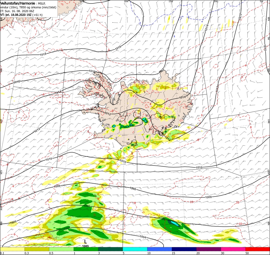
Task: Click the "Veðurstofan/Harmonie" title text
Action: click(18, 3)
